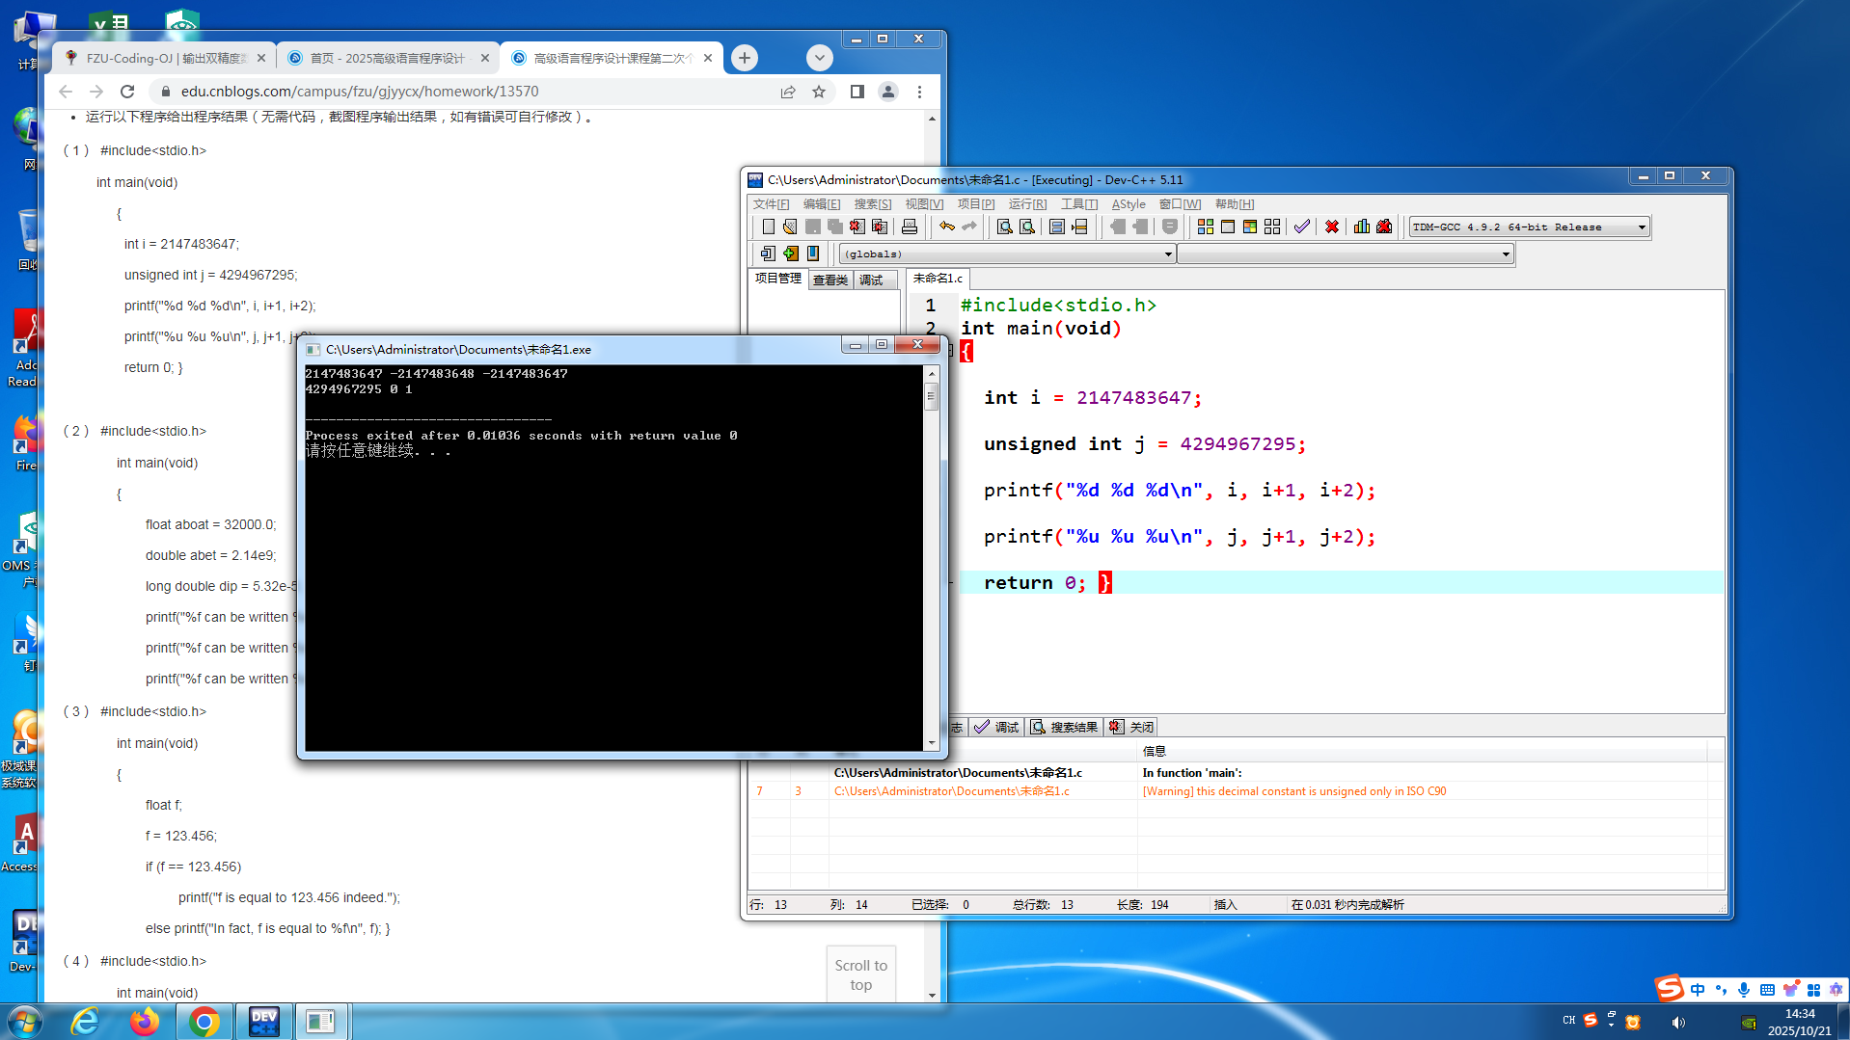Switch to 首页 - 2025高级语言程序设计 tab
The width and height of the screenshot is (1850, 1040).
(389, 58)
